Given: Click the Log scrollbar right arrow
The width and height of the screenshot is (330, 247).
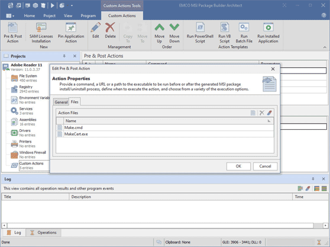Looking at the screenshot, I should (x=326, y=226).
